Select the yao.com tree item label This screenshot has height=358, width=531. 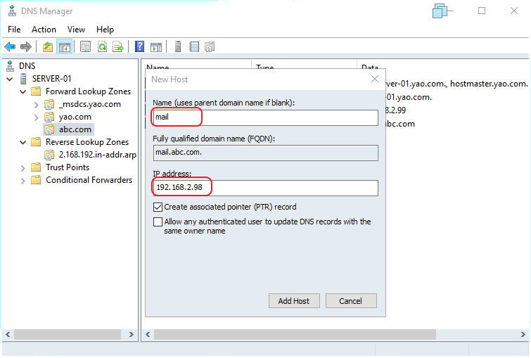point(75,117)
